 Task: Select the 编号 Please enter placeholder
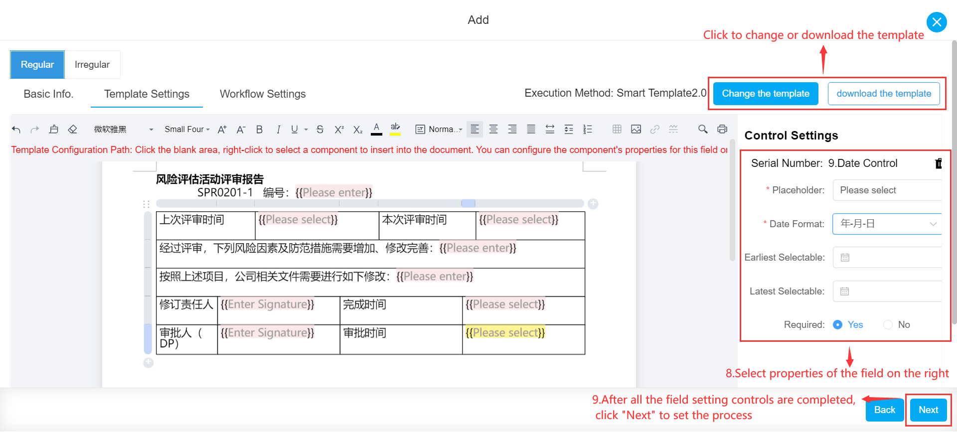[x=333, y=193]
